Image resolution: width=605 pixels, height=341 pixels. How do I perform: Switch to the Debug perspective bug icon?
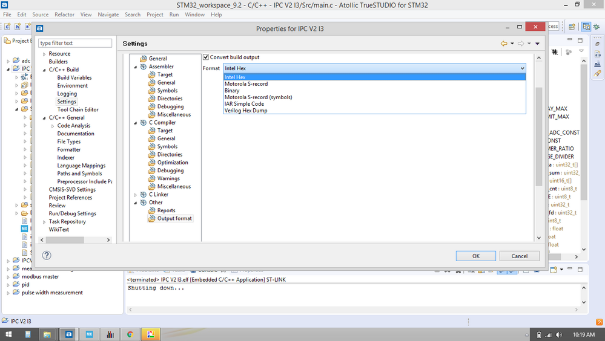(x=597, y=27)
